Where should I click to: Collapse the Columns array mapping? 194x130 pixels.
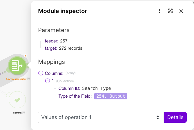41,73
